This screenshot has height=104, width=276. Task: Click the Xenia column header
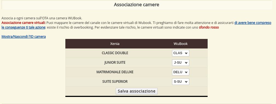[x=115, y=44]
